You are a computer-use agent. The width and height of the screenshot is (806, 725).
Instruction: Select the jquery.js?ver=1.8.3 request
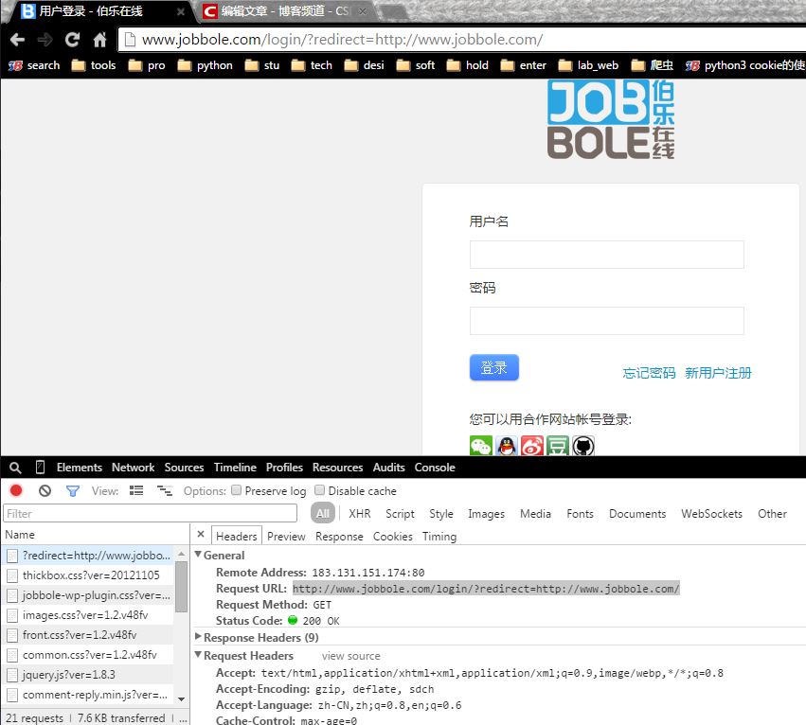(x=89, y=675)
